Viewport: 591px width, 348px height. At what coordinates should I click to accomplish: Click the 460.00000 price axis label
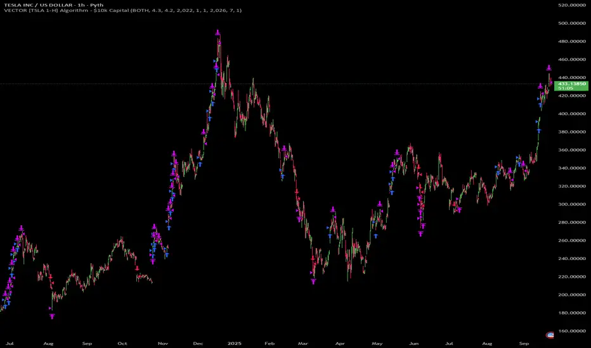click(572, 59)
